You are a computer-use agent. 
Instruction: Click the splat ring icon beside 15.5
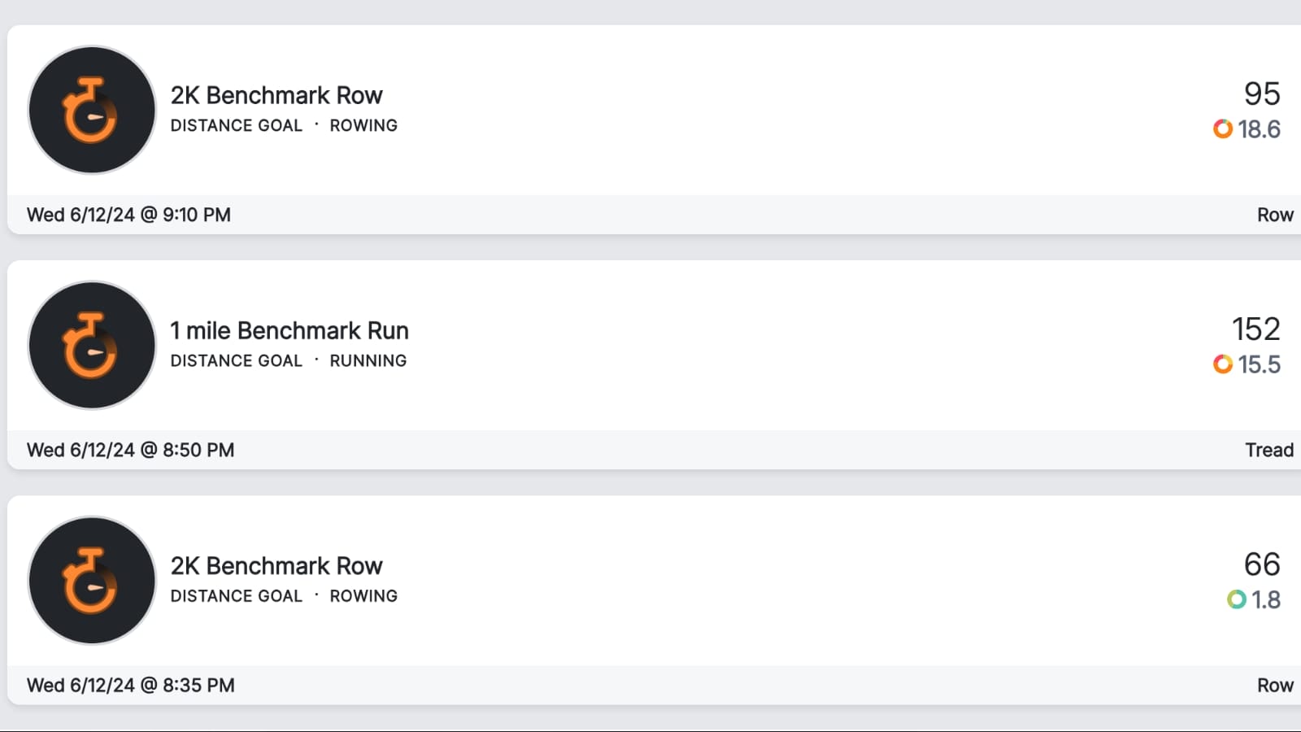coord(1223,364)
